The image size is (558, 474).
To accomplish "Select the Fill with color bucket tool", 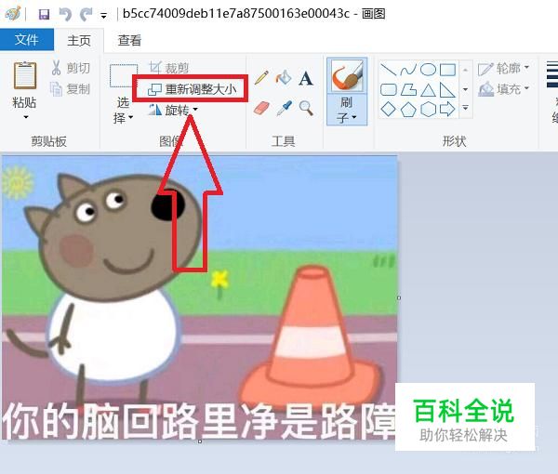I will [x=284, y=77].
